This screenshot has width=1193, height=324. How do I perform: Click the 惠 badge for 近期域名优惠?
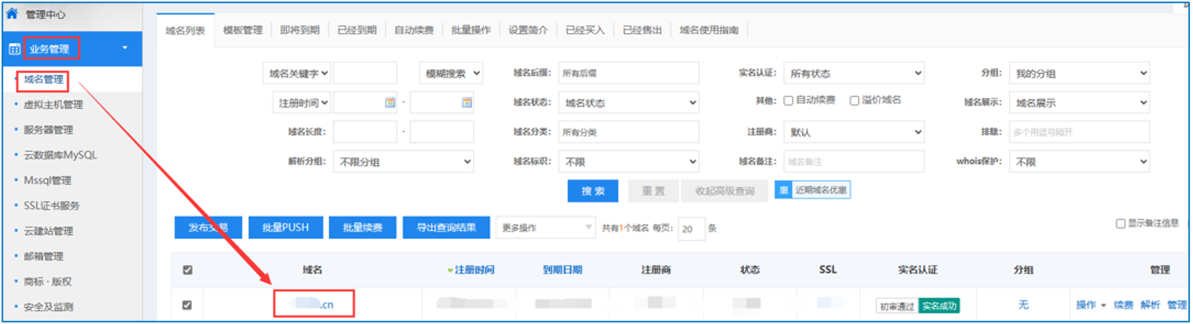[x=784, y=190]
